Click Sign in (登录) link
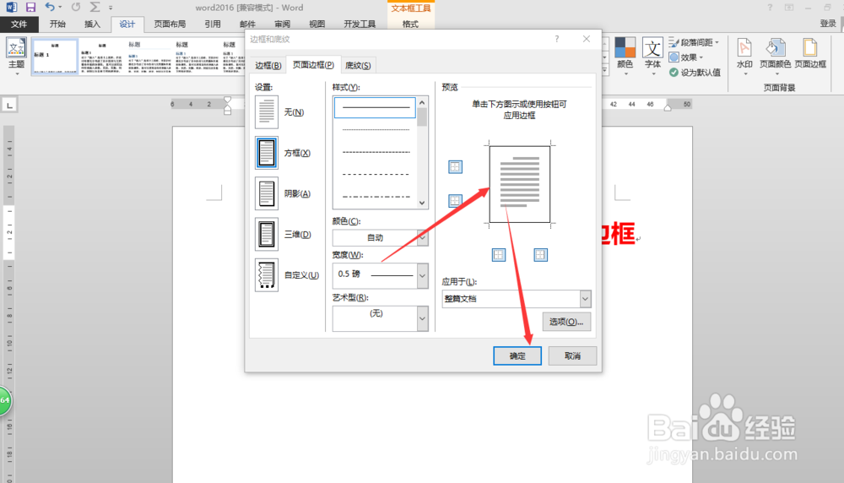This screenshot has height=483, width=844. pyautogui.click(x=828, y=24)
